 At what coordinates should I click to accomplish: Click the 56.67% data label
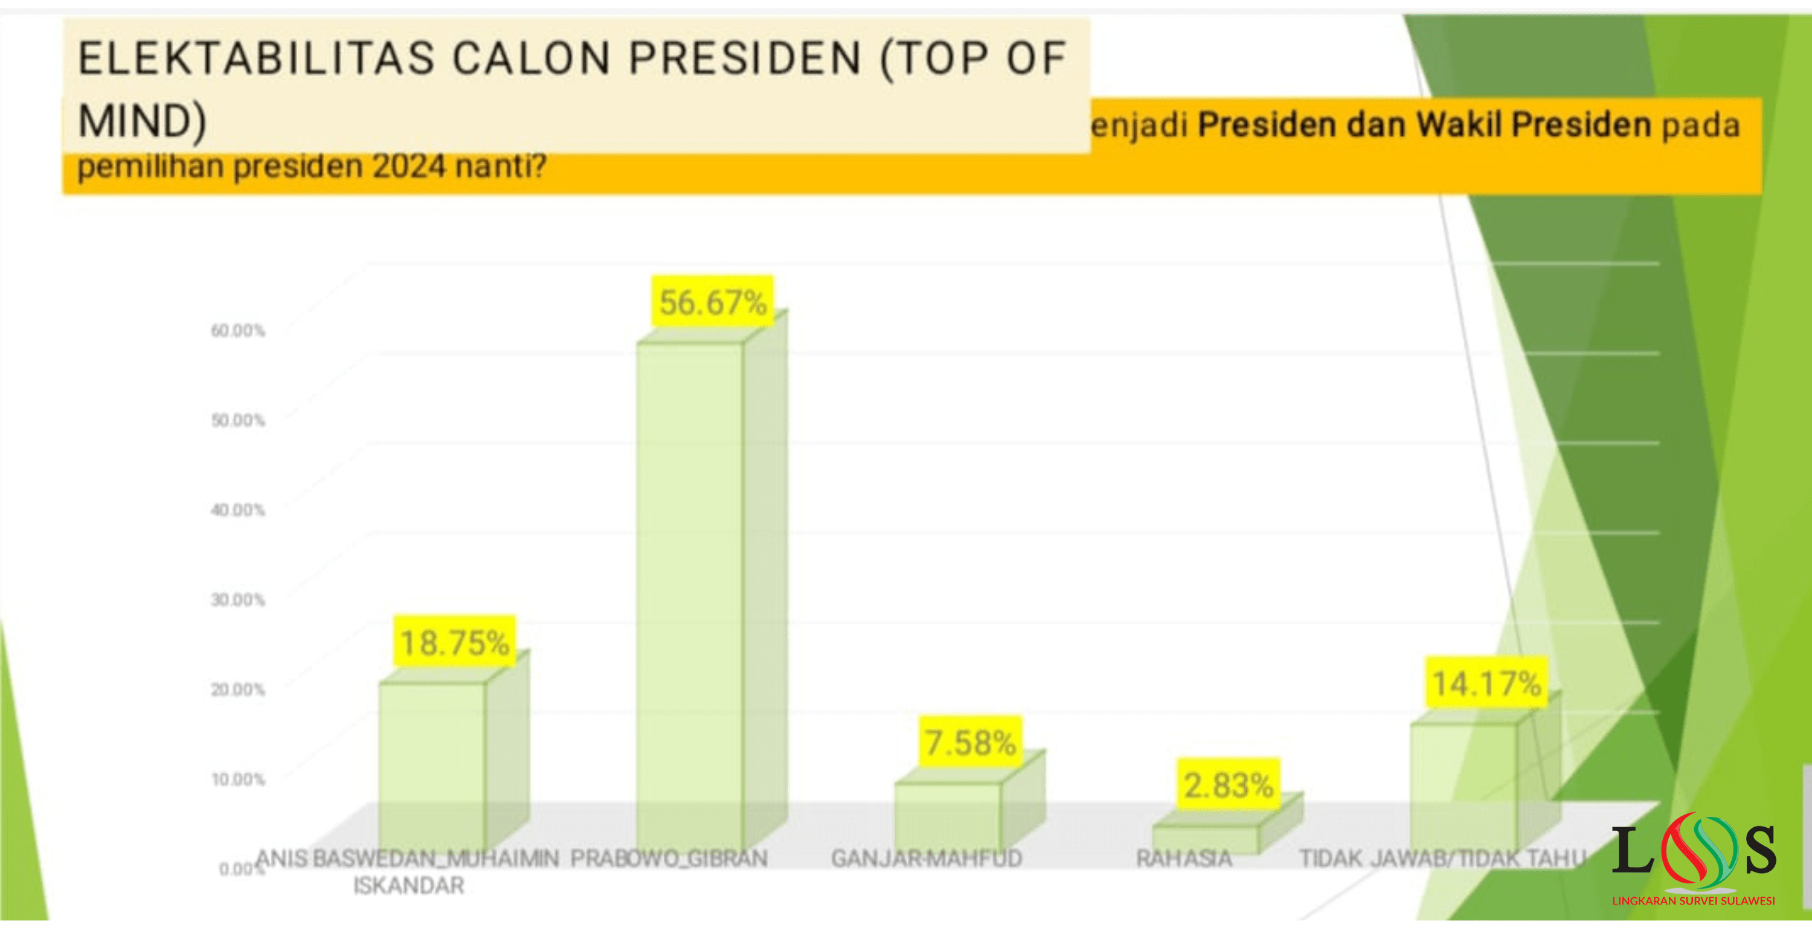click(712, 302)
